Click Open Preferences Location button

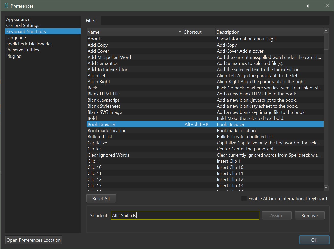tap(34, 240)
